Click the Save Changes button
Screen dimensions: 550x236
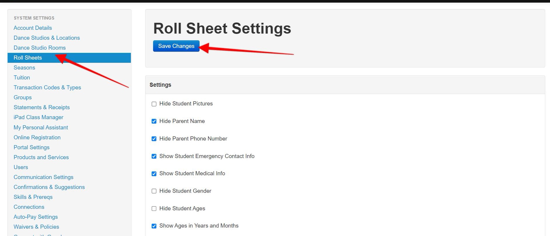176,46
